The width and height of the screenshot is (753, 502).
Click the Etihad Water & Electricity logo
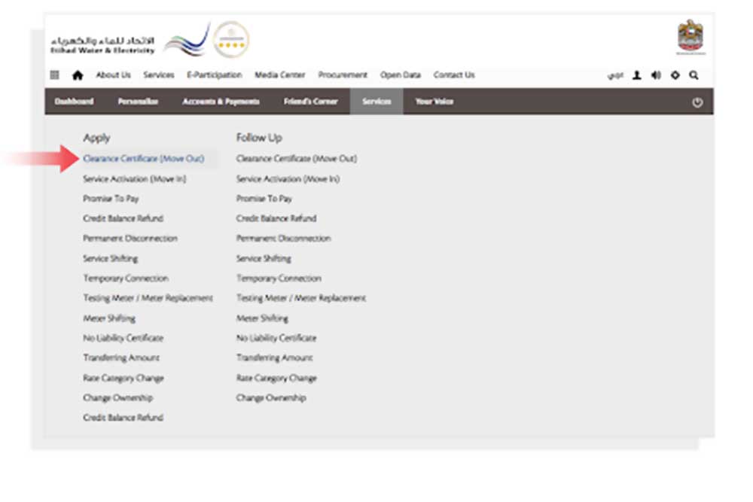(130, 41)
